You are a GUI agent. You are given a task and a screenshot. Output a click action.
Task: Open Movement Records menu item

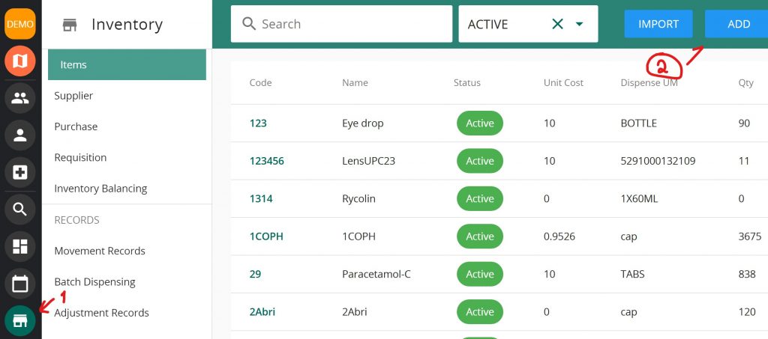100,251
